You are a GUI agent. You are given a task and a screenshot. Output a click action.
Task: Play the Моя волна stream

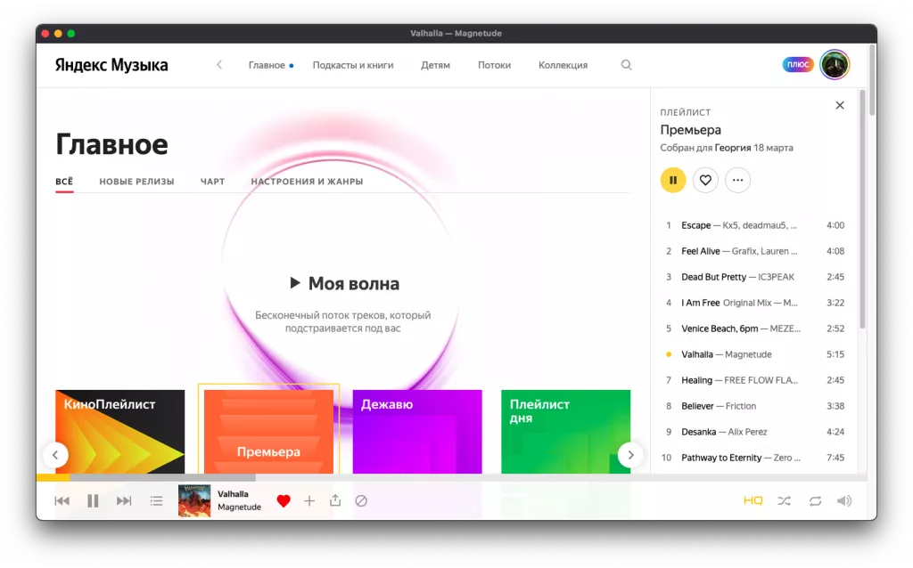click(x=344, y=284)
